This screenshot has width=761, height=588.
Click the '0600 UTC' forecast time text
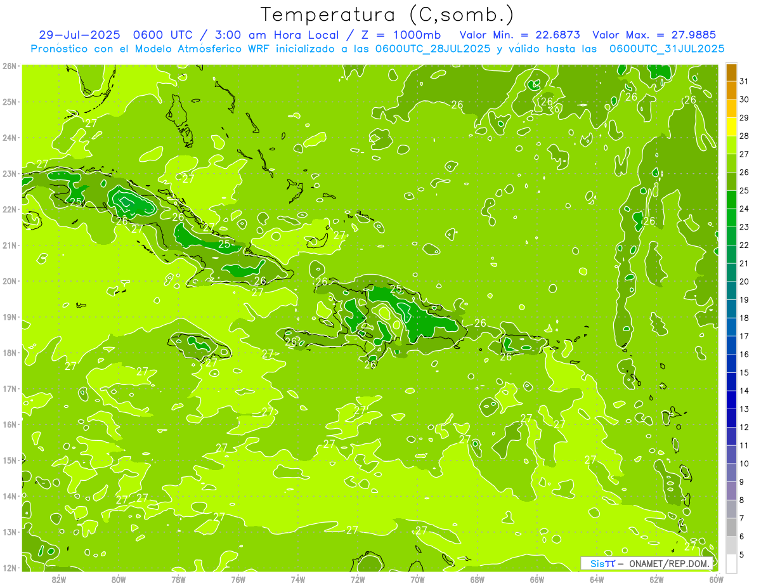[x=164, y=35]
